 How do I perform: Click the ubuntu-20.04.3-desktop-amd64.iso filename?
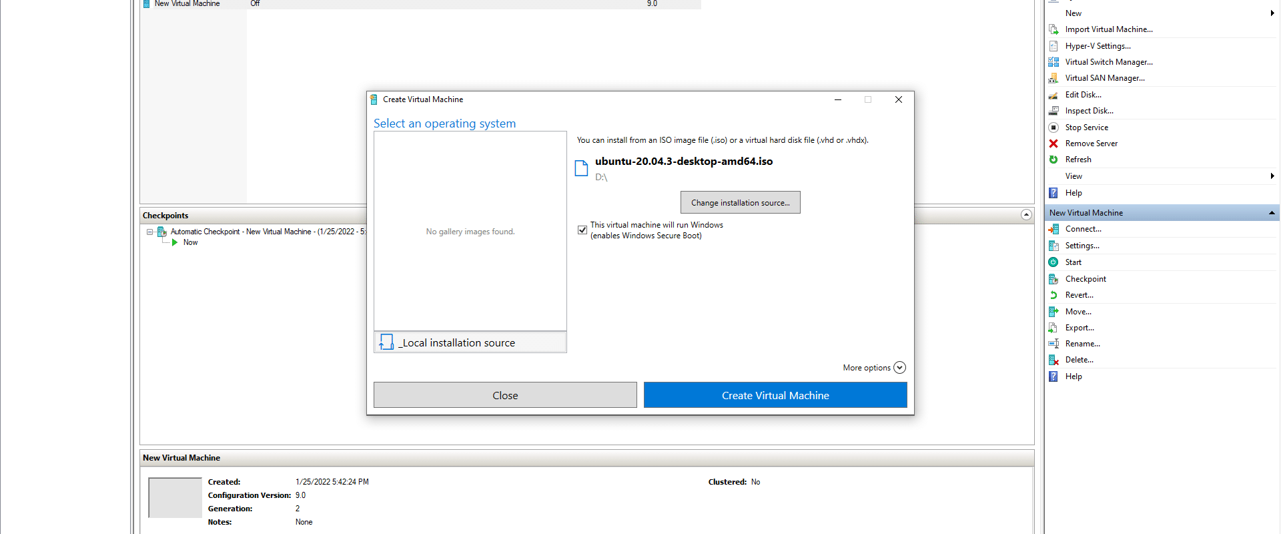point(684,162)
